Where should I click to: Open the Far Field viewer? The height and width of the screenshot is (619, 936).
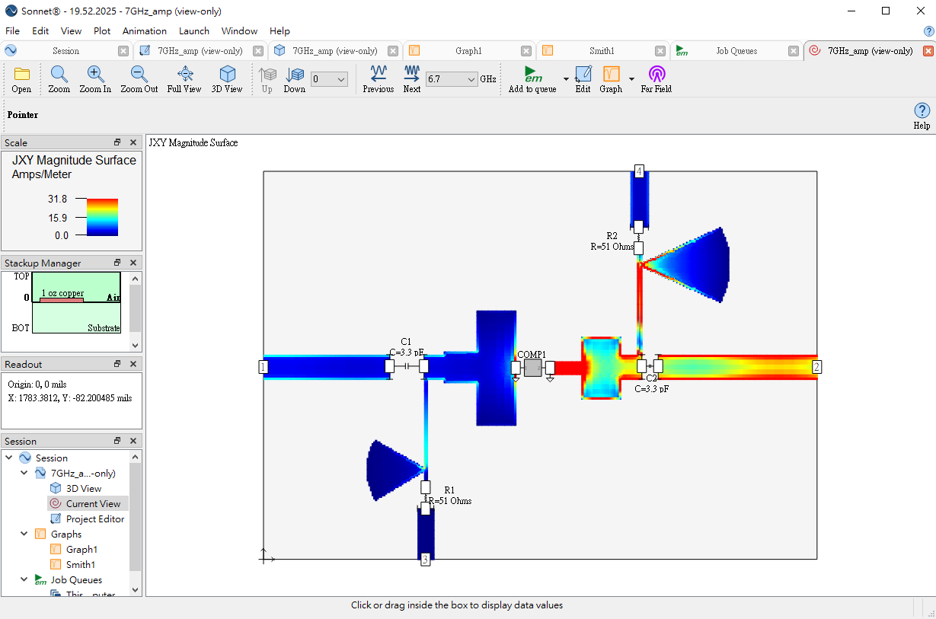point(656,74)
